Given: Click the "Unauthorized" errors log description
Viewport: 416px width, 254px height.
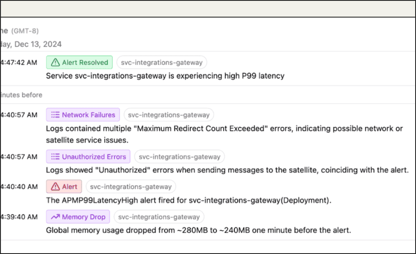Looking at the screenshot, I should (x=227, y=170).
